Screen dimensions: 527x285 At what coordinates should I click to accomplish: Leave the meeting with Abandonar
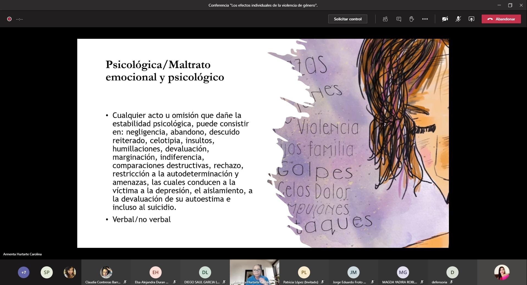pyautogui.click(x=501, y=19)
